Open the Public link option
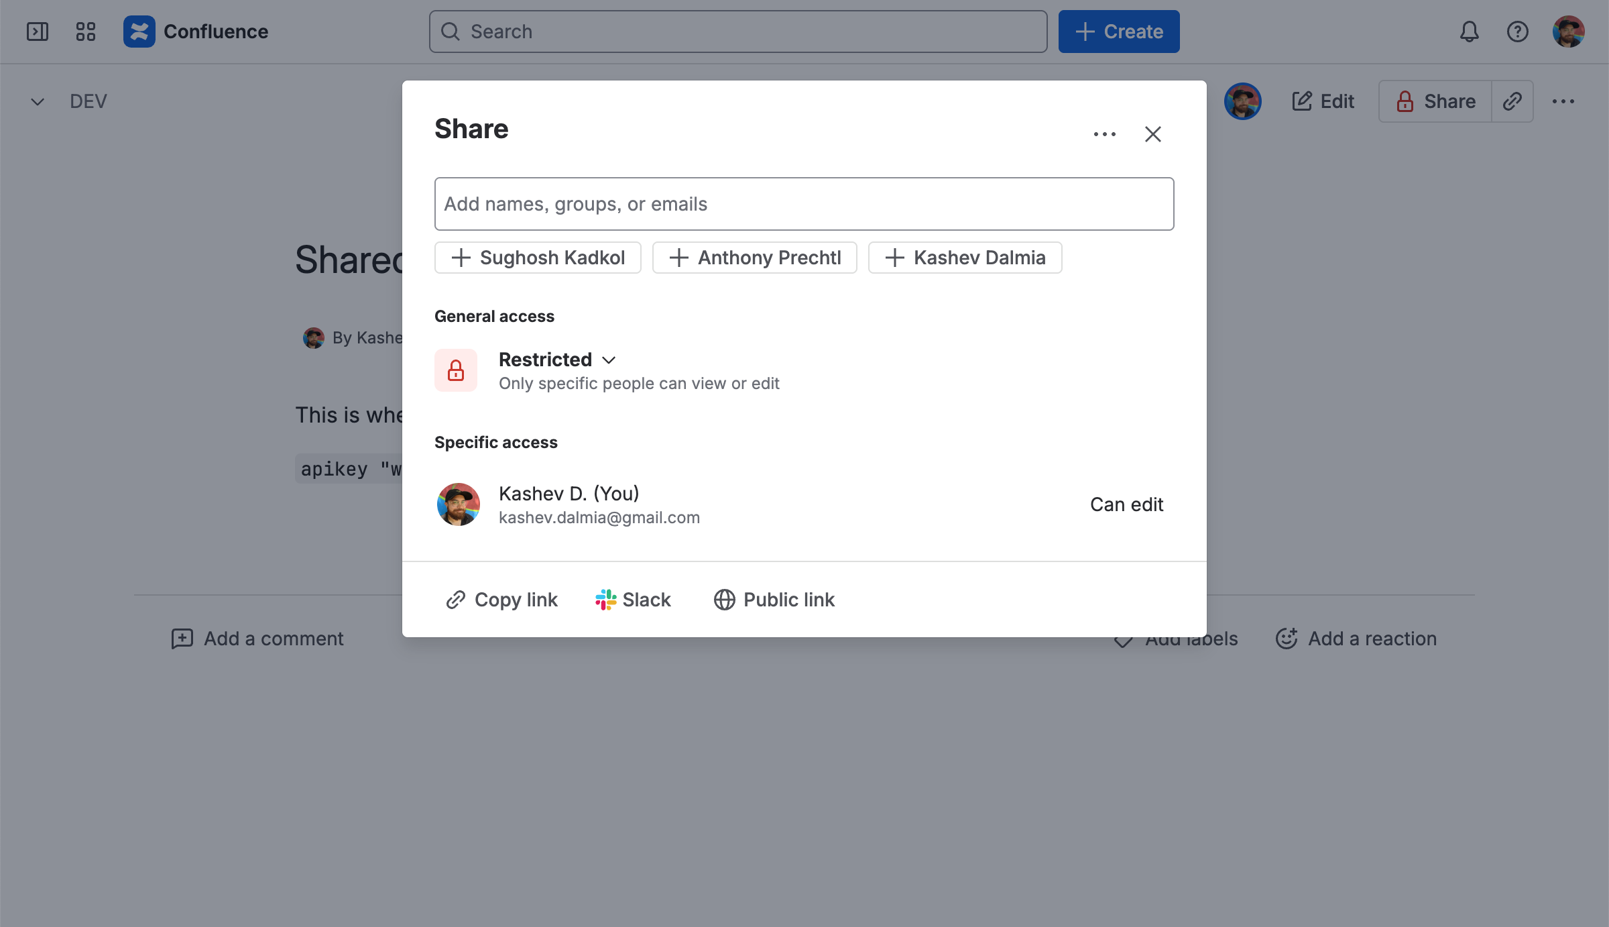 (x=774, y=600)
